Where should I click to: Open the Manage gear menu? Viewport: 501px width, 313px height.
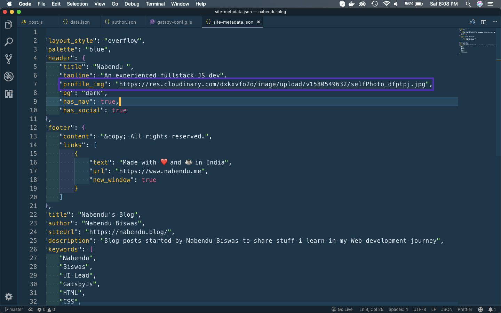pyautogui.click(x=9, y=297)
